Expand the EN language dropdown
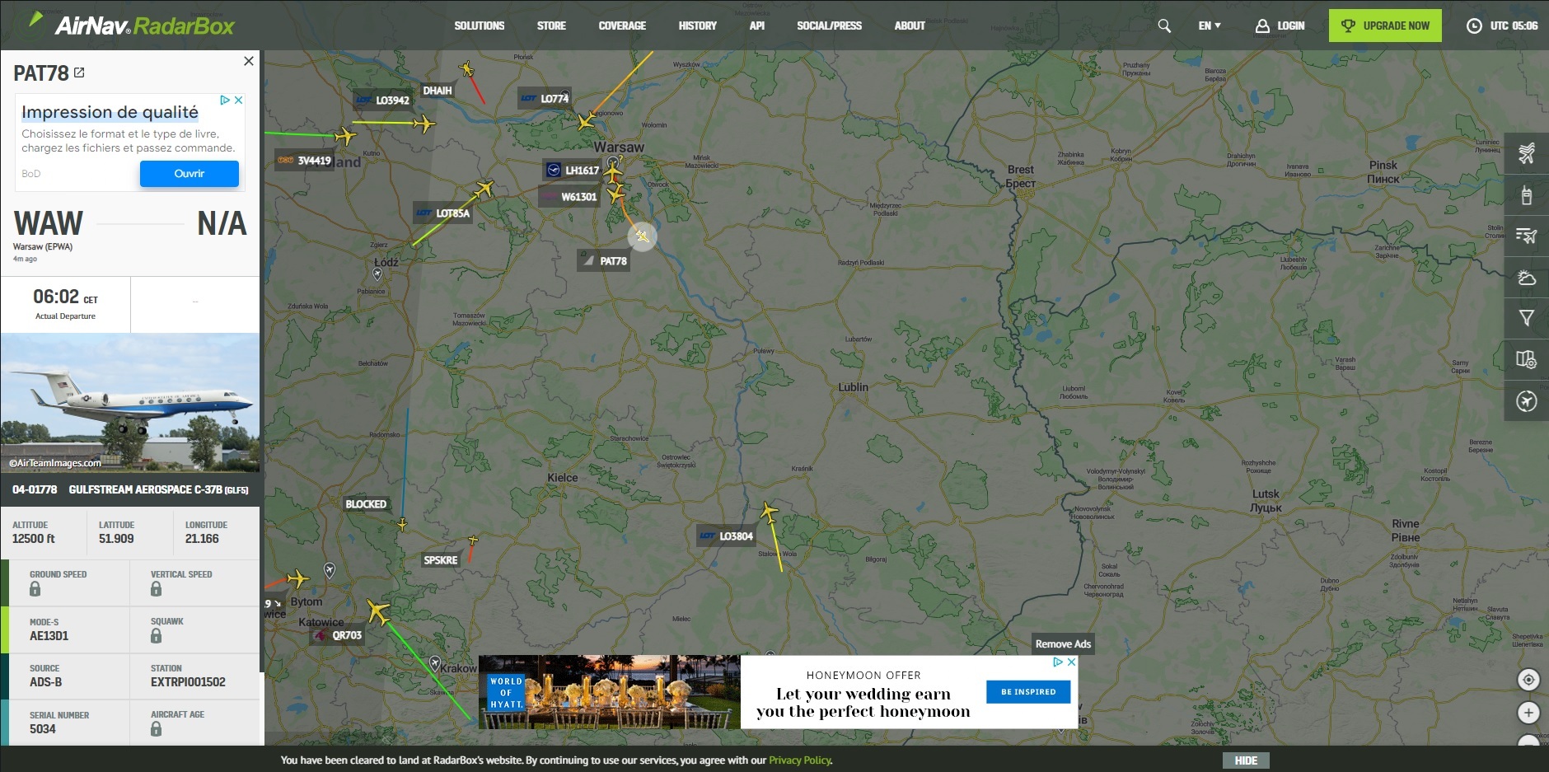This screenshot has height=772, width=1549. click(1210, 26)
